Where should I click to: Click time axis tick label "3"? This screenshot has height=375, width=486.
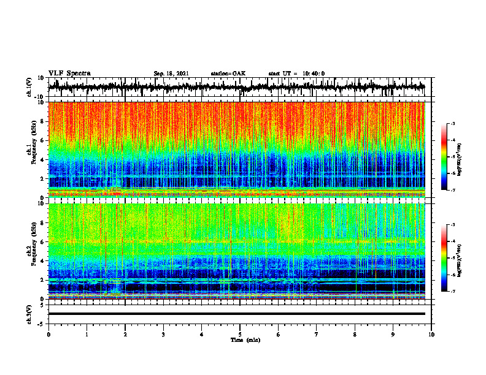(x=163, y=335)
